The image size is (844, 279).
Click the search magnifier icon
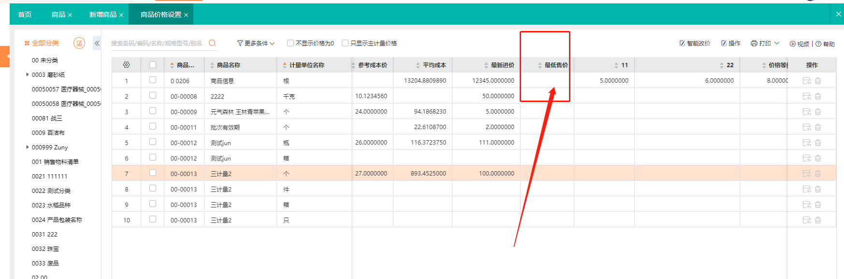click(212, 44)
